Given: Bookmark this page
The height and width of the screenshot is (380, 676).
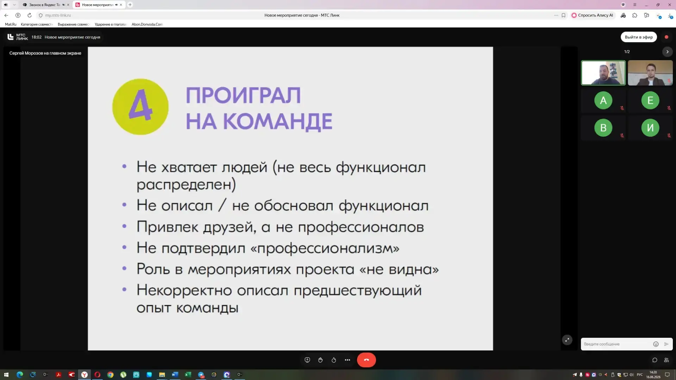Looking at the screenshot, I should coord(563,15).
